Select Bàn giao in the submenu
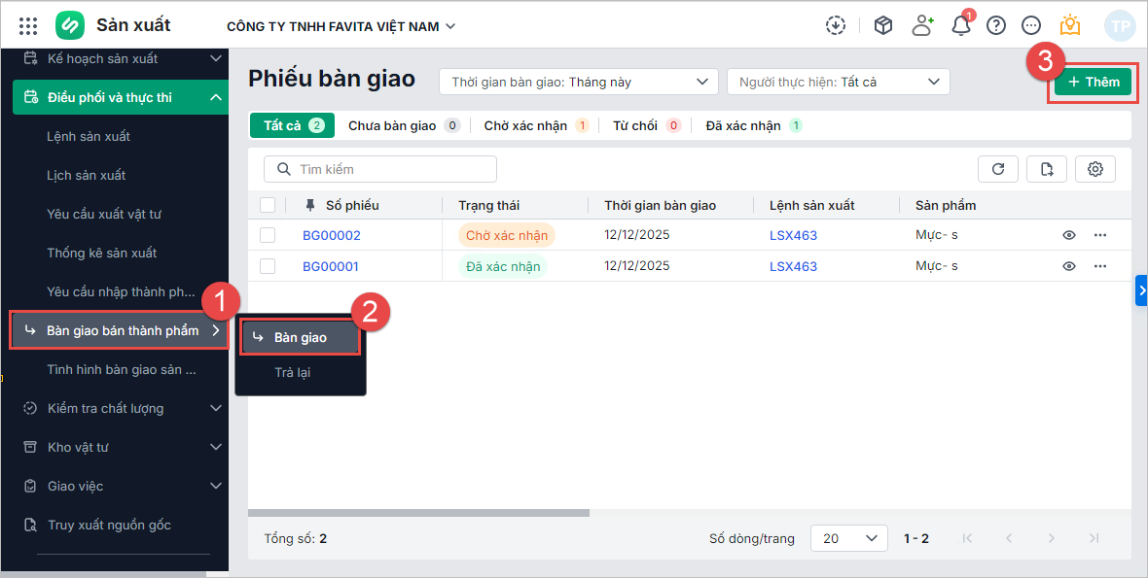 (x=301, y=338)
